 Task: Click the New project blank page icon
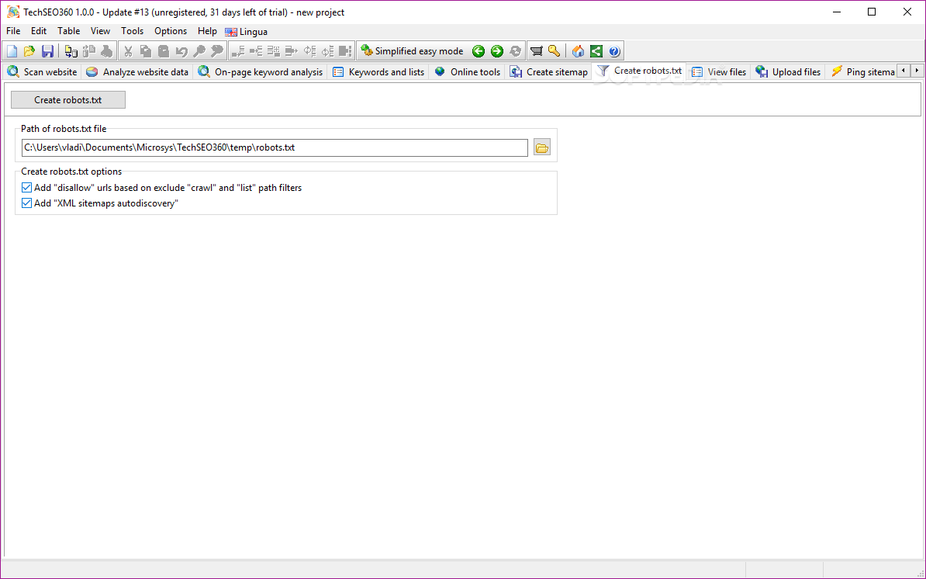tap(12, 51)
